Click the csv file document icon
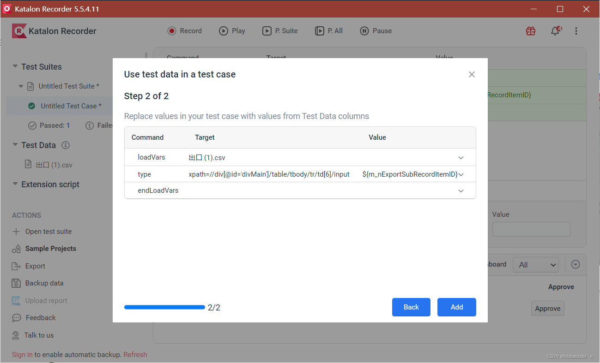The image size is (600, 363). click(x=28, y=165)
